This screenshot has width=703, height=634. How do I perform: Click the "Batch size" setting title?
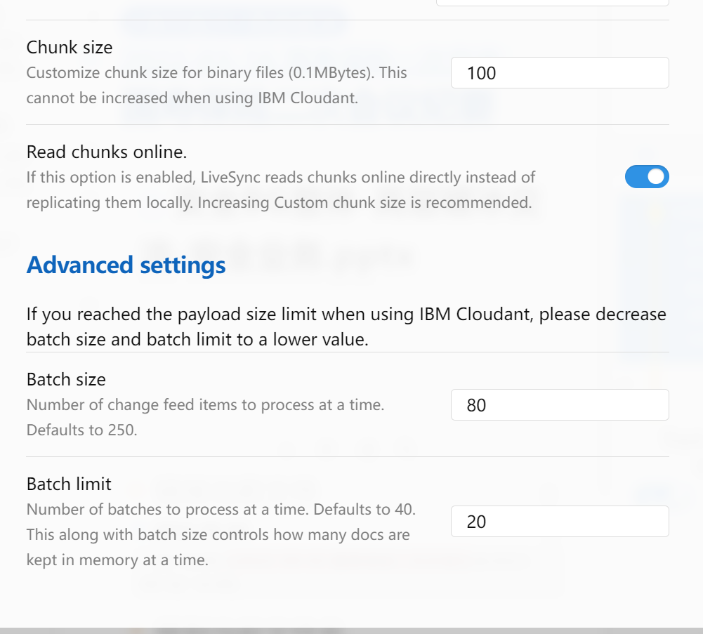[x=65, y=379]
